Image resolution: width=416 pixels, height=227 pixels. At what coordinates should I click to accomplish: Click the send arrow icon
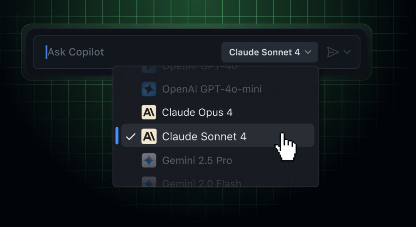333,52
